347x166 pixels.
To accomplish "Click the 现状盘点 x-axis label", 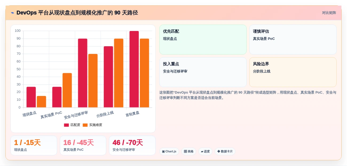I will [30, 114].
